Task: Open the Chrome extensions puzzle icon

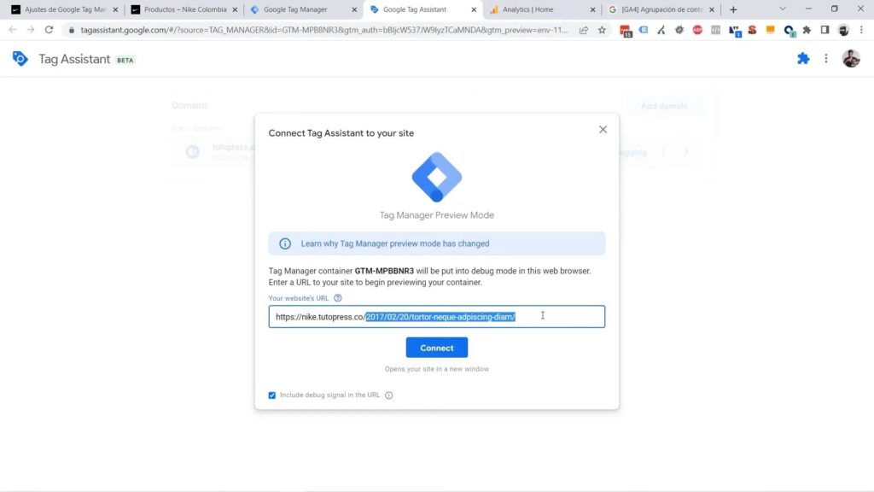Action: point(807,30)
